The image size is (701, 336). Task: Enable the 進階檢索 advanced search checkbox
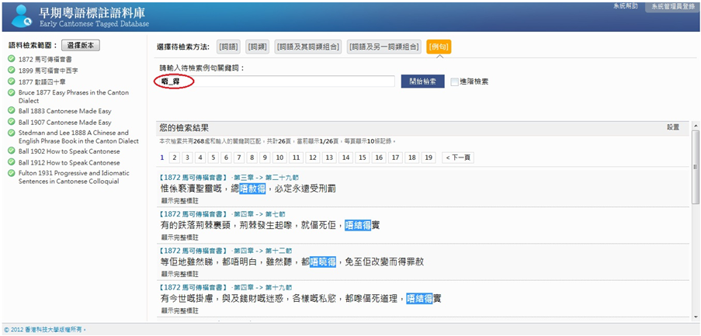click(x=454, y=81)
